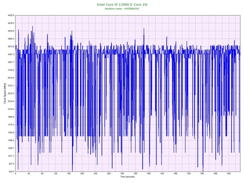This screenshot has height=183, width=244.
Task: Click the x-axis tick label 120
Action: 55,174
